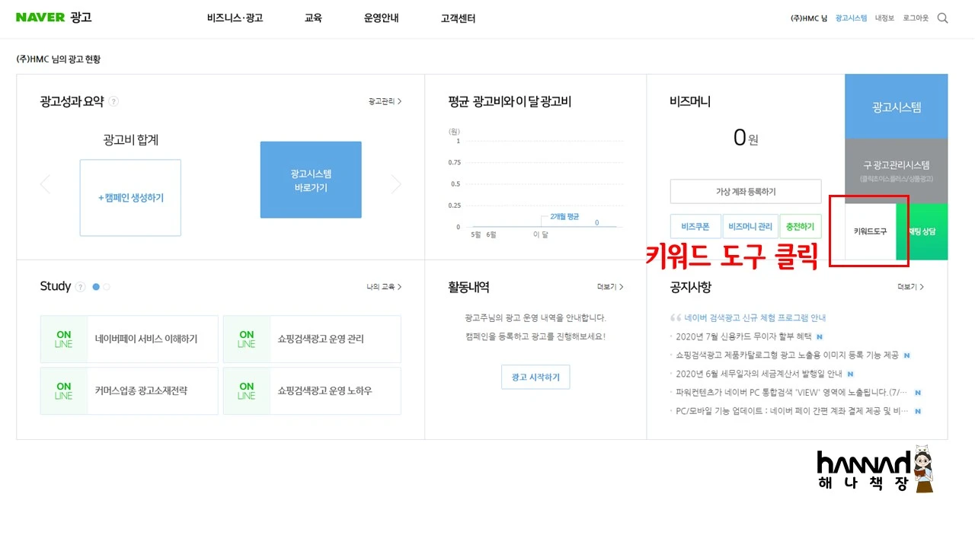
Task: Click the left carousel arrow in ad summary
Action: point(45,183)
